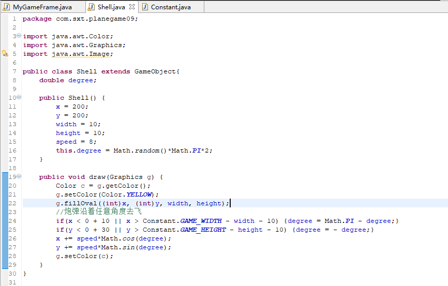Click 'package' keyword on line 1

click(37, 19)
